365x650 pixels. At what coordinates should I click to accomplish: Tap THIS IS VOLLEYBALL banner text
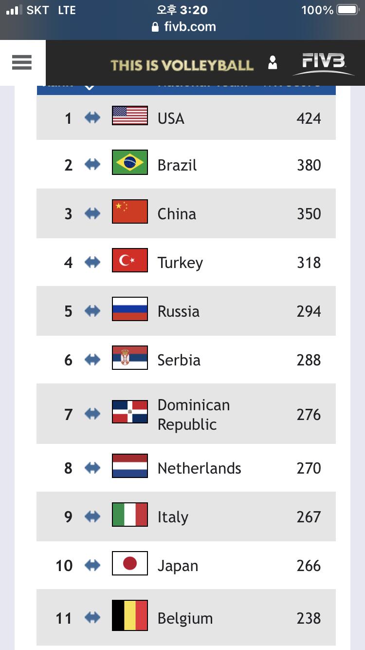point(182,65)
